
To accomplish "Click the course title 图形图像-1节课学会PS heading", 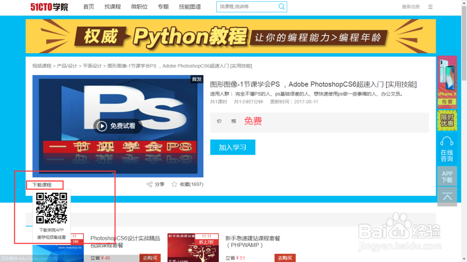I will pyautogui.click(x=313, y=84).
